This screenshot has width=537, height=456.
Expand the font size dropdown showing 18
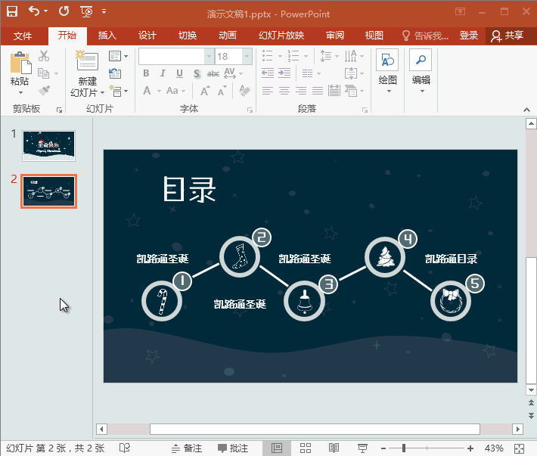[247, 57]
